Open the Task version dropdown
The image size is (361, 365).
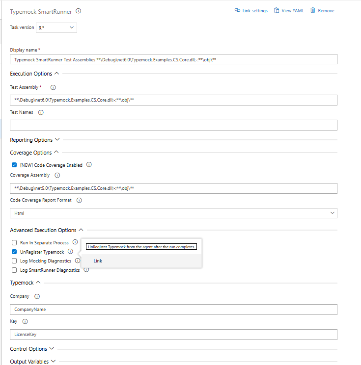[56, 28]
